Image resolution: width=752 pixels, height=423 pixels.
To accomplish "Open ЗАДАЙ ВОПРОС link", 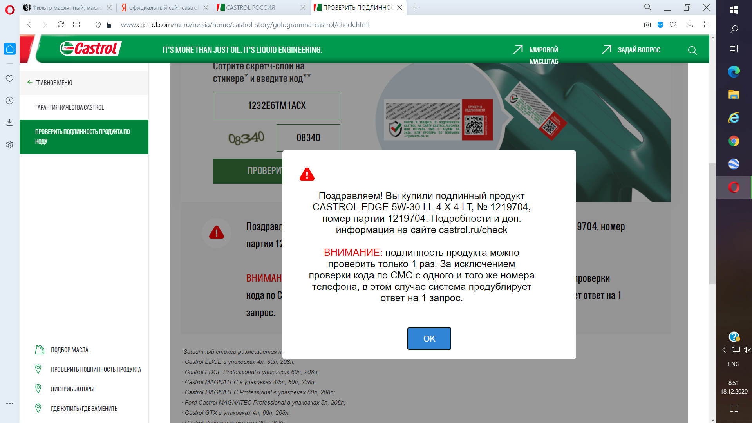I will (631, 50).
